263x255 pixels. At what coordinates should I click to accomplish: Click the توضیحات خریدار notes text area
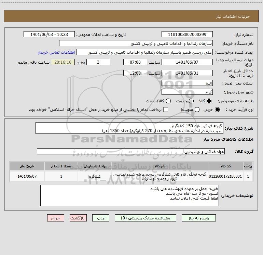tap(129, 195)
